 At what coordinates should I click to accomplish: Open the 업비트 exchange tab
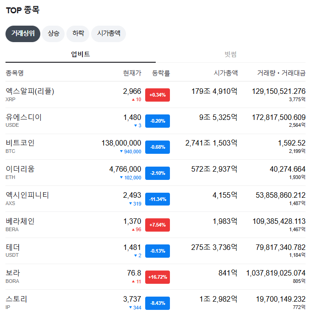coord(81,54)
